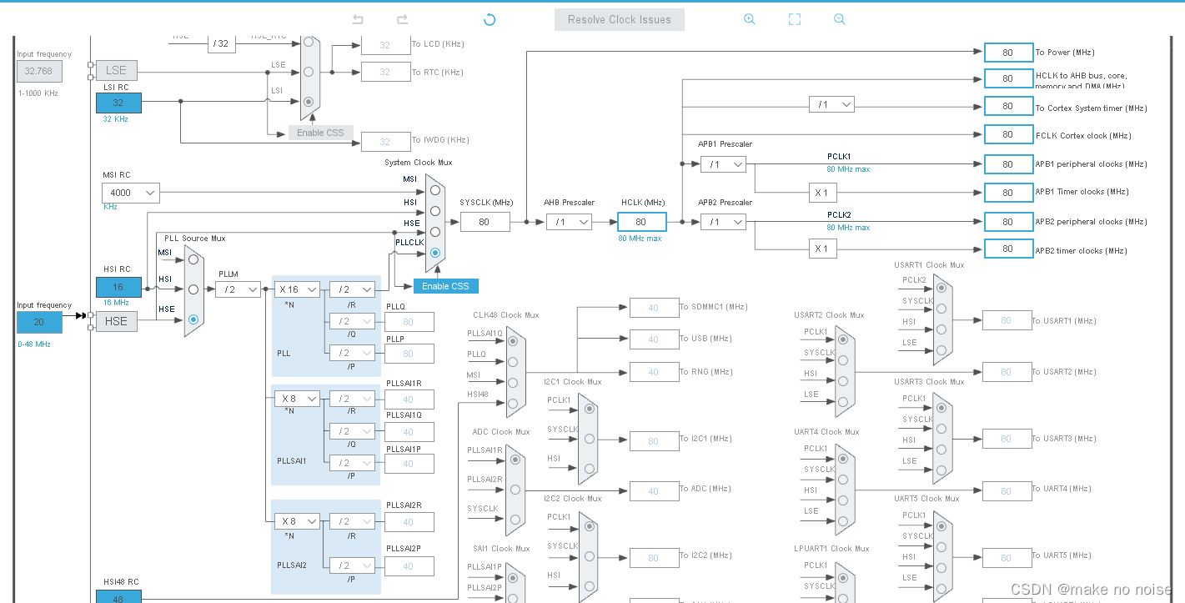This screenshot has height=603, width=1185.
Task: Click the To ADC (MHz) 40 box
Action: (654, 491)
